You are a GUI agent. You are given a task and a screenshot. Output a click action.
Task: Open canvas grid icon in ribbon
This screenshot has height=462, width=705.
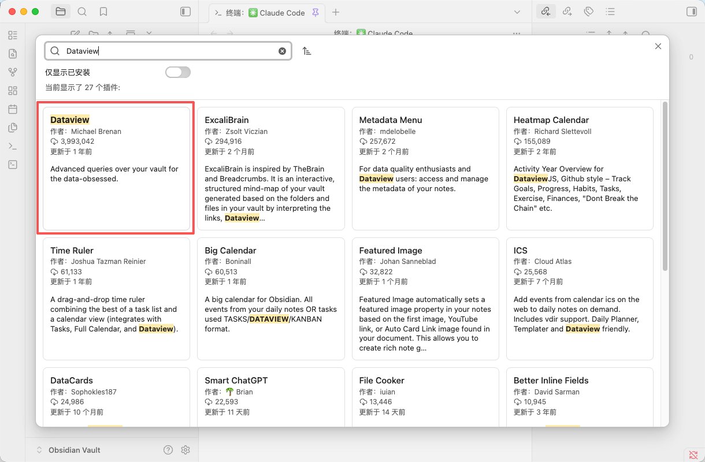click(13, 91)
